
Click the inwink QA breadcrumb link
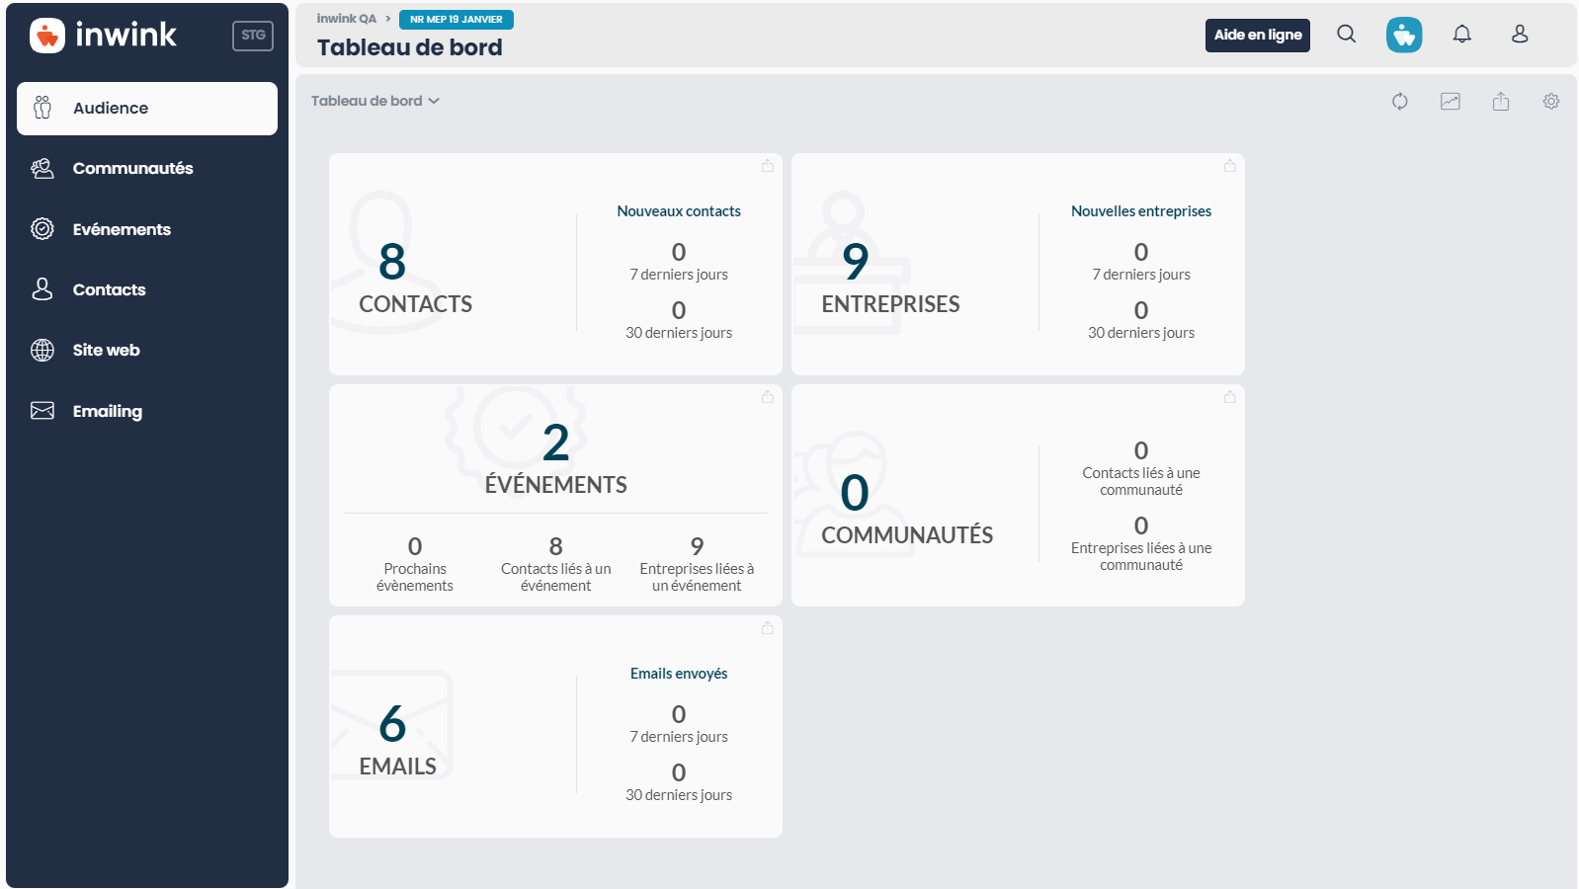click(x=347, y=19)
